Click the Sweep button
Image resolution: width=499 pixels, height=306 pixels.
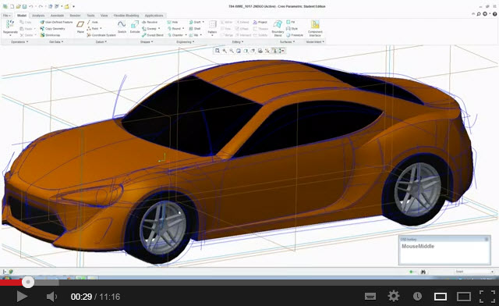(151, 29)
